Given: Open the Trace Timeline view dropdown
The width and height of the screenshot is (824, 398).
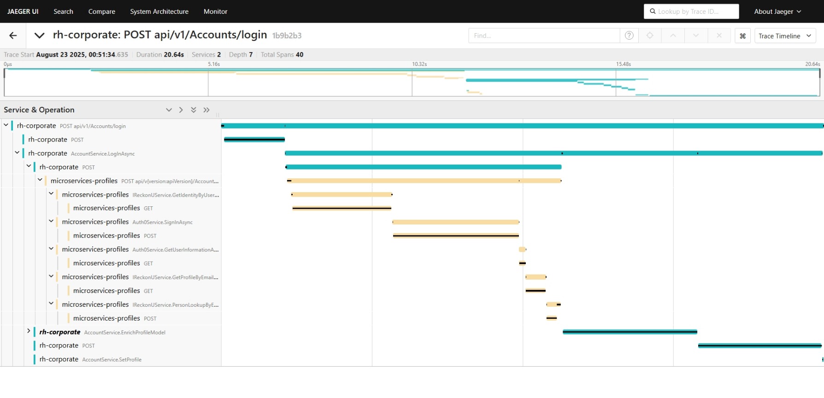Looking at the screenshot, I should pyautogui.click(x=785, y=36).
